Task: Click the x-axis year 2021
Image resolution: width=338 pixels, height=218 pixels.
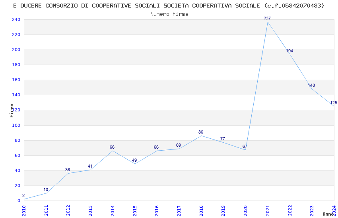Action: tap(268, 210)
